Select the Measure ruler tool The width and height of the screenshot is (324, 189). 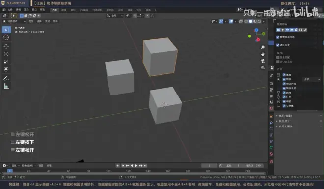click(6, 86)
